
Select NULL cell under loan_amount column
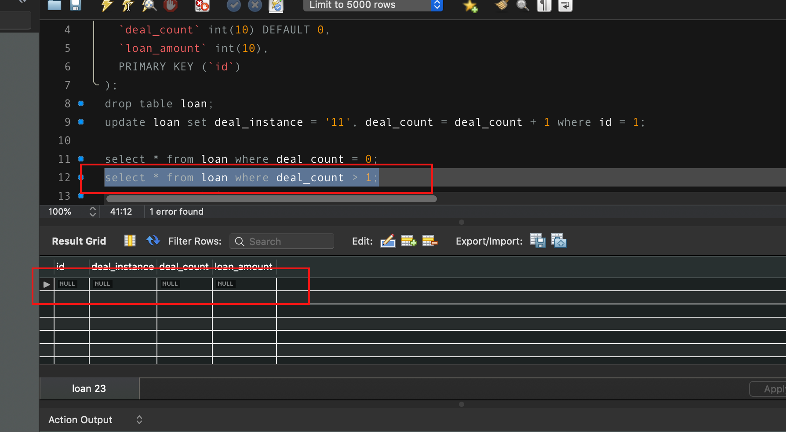244,284
